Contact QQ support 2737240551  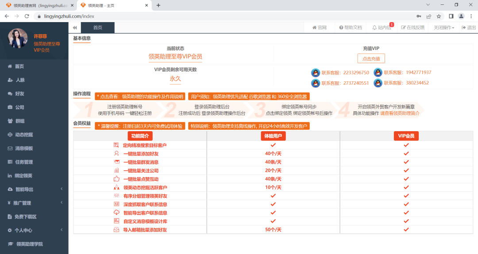[340, 83]
